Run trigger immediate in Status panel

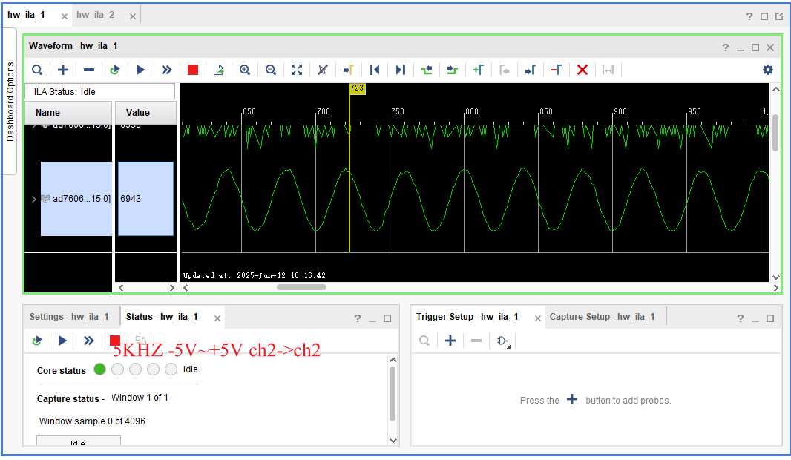point(89,341)
